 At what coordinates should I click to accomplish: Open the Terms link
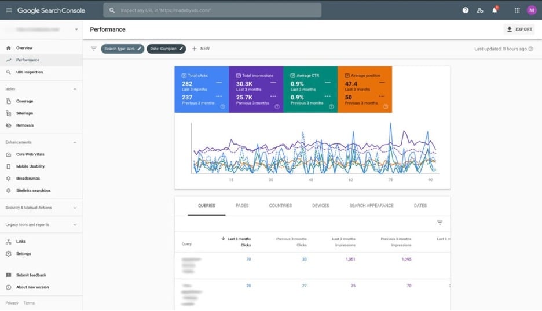click(x=30, y=303)
